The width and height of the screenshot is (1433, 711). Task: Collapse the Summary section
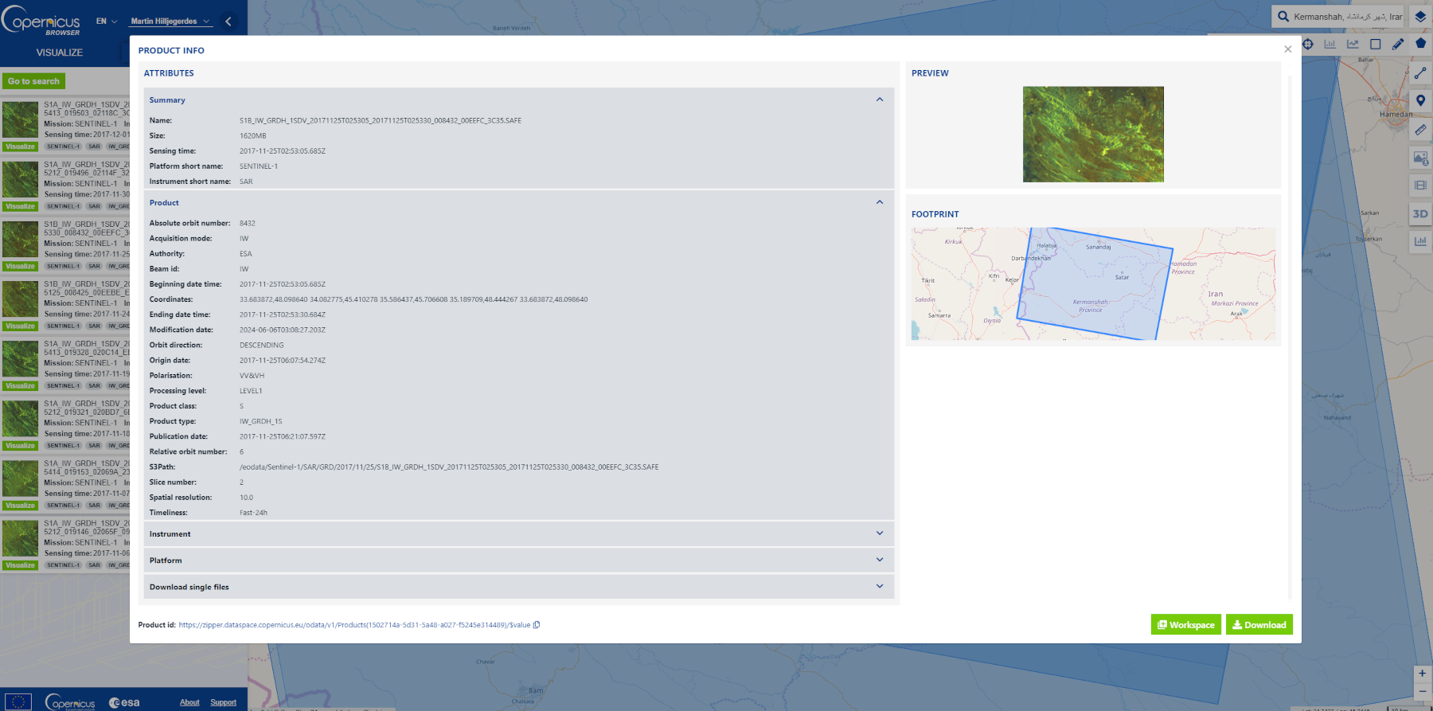tap(880, 100)
